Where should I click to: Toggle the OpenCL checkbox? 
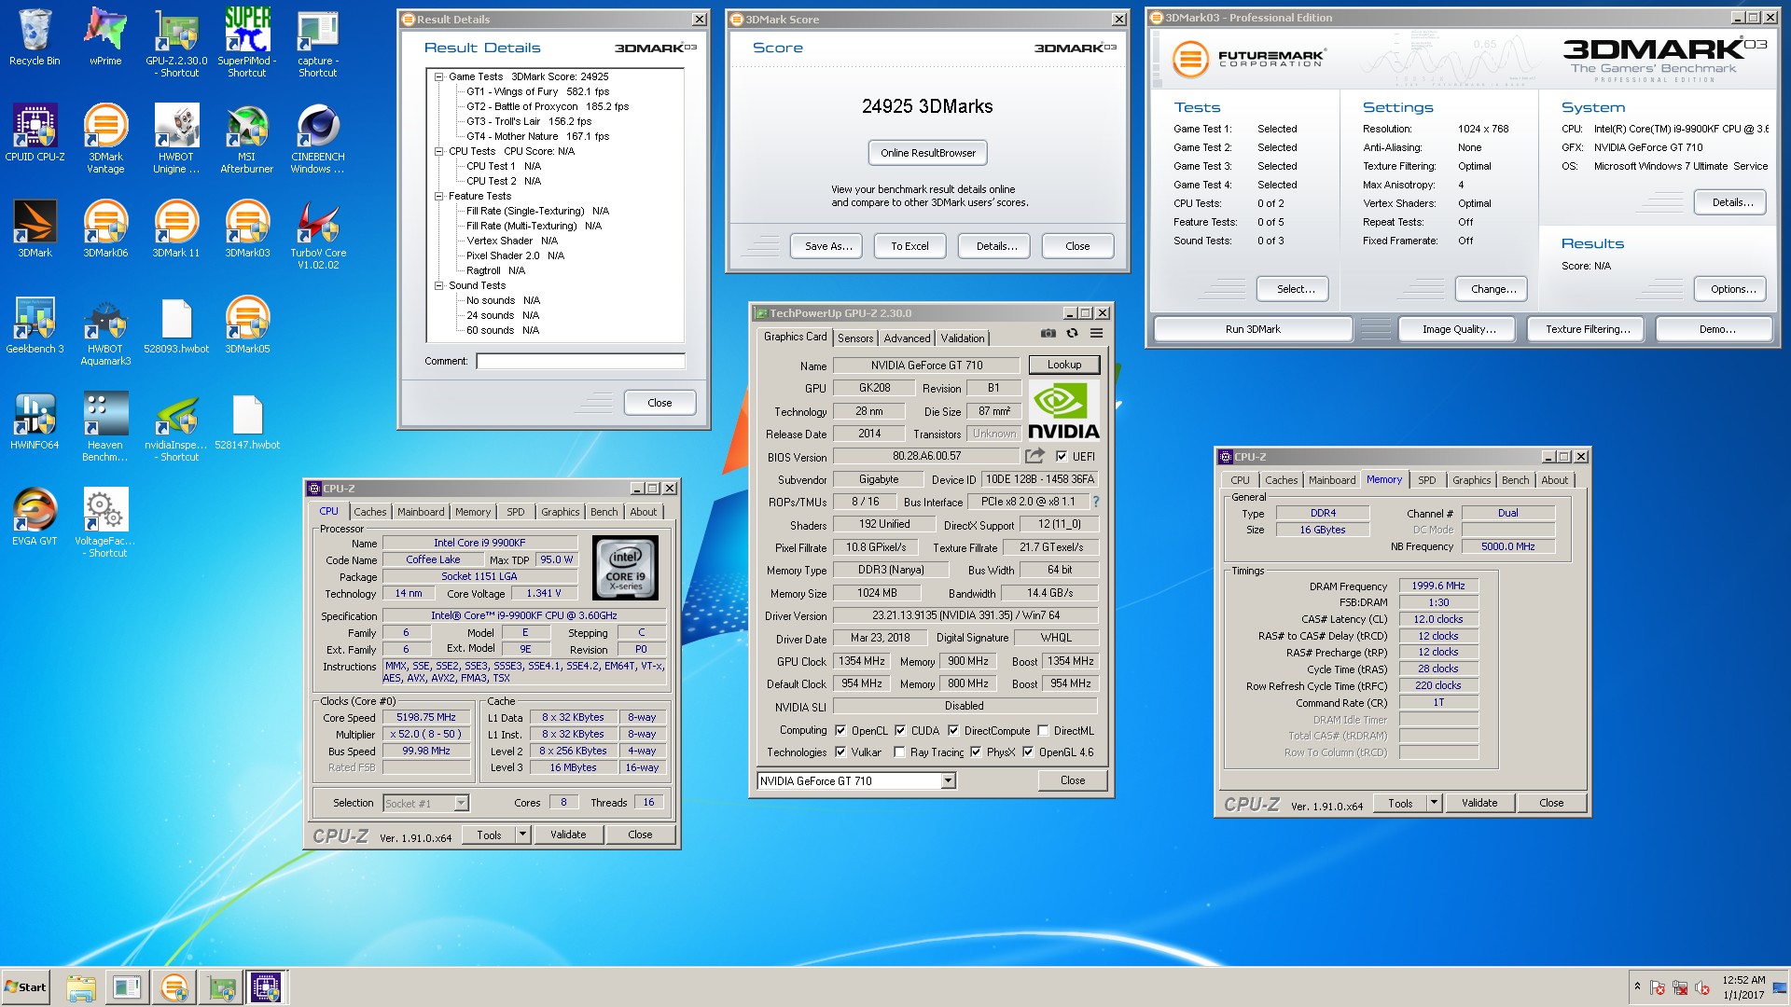(x=840, y=730)
